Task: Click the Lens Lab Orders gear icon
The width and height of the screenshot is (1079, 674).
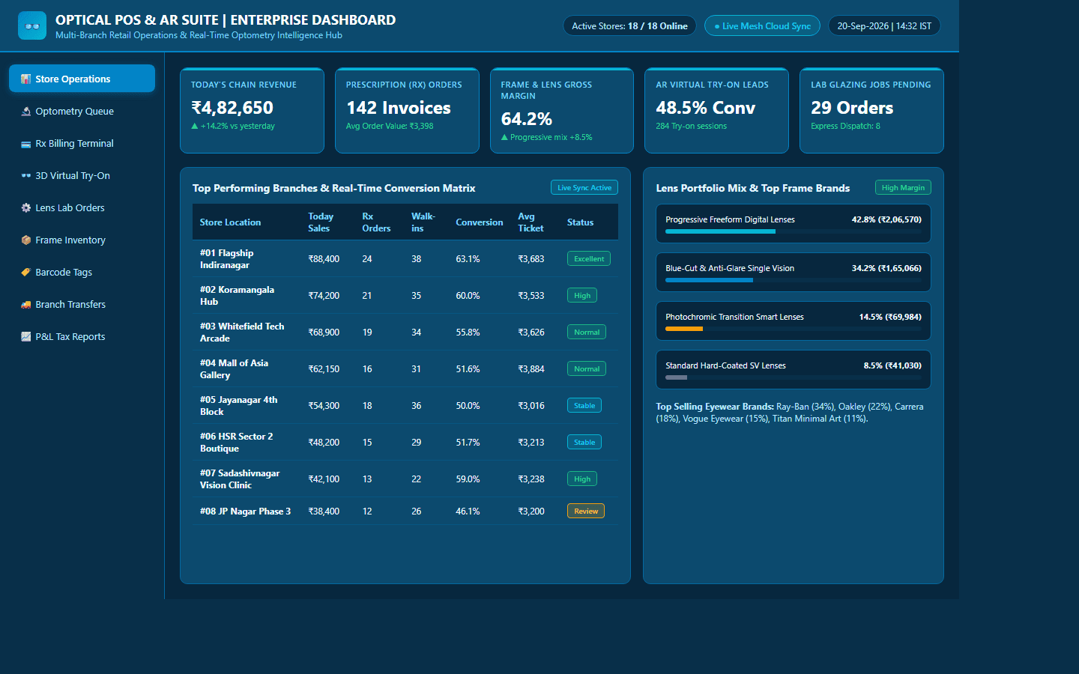Action: point(26,208)
